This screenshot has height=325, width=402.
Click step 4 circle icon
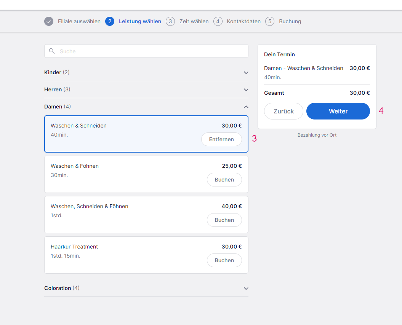pyautogui.click(x=218, y=21)
